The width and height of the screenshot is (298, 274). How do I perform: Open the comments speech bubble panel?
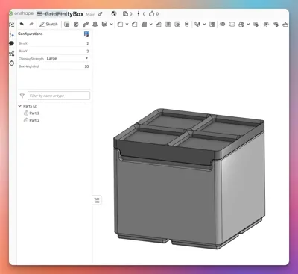12,43
